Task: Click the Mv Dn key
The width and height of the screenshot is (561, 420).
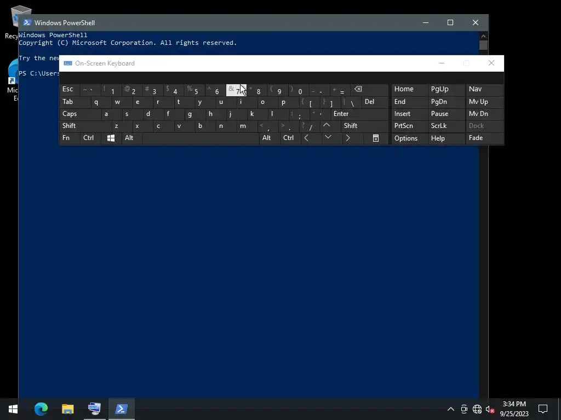Action: (484, 114)
